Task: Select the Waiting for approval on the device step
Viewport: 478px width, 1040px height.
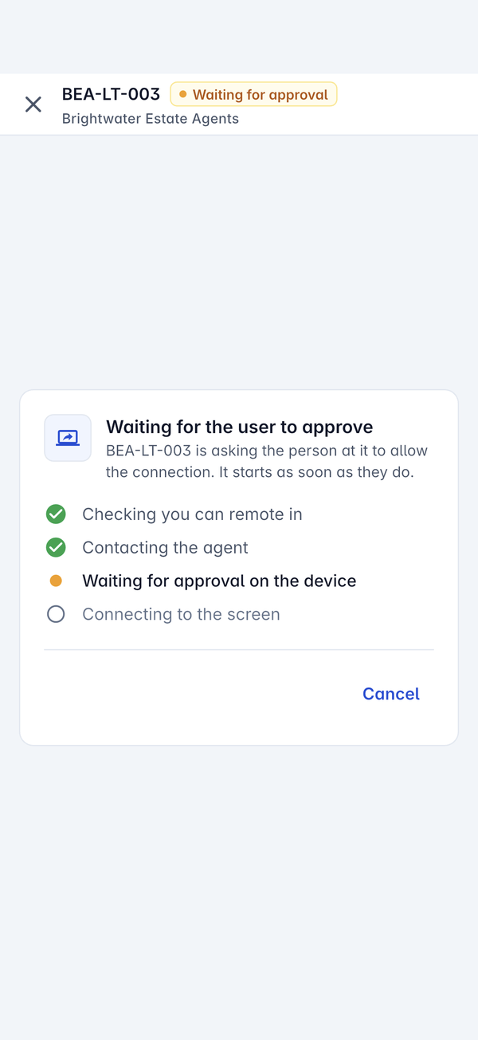Action: (219, 581)
